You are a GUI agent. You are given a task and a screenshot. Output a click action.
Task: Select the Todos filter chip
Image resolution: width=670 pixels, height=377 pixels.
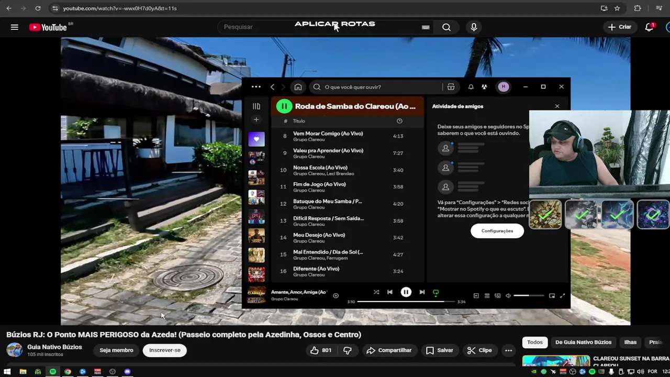tap(535, 342)
